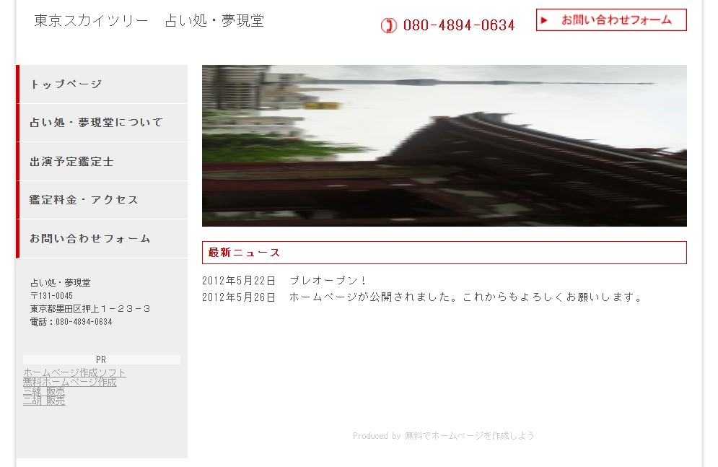Click the sidebar address 東京都墨田区押上１−２３−３
The width and height of the screenshot is (718, 467).
[90, 309]
